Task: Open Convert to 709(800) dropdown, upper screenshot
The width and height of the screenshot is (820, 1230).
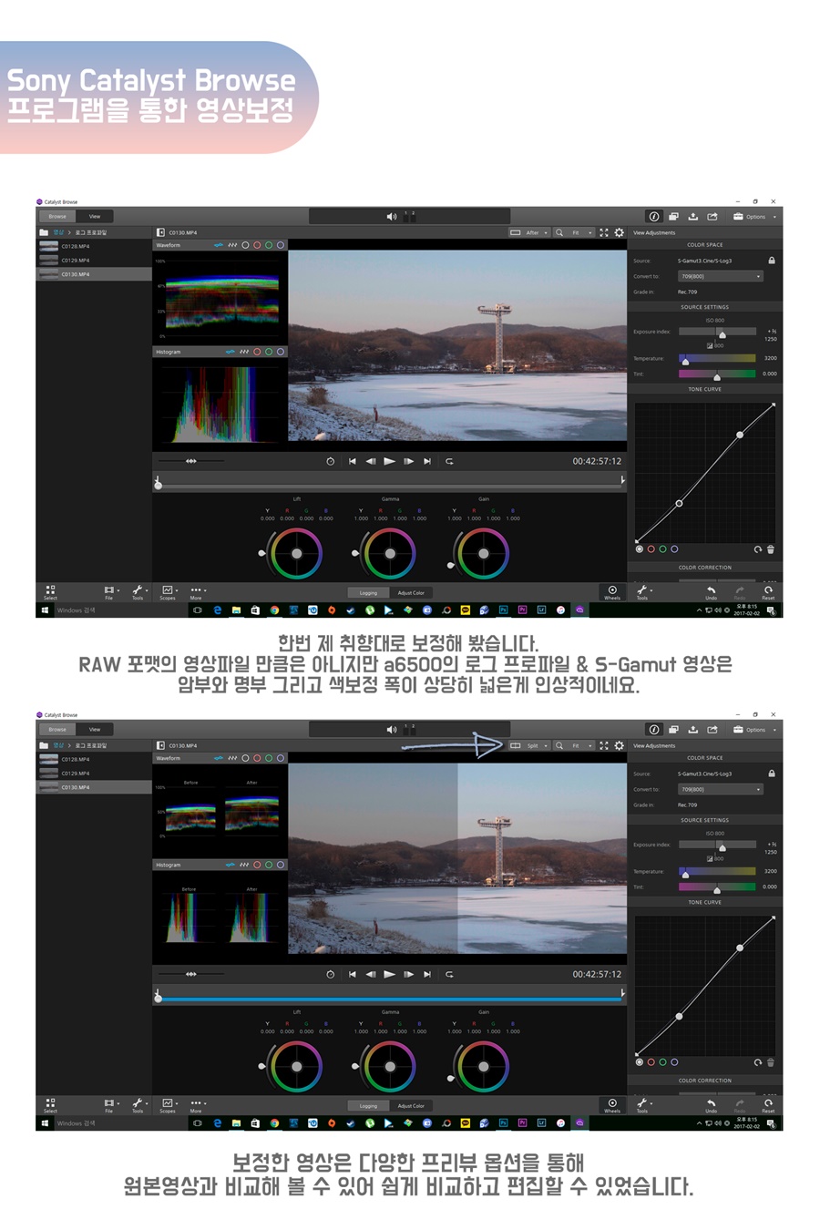Action: tap(720, 276)
